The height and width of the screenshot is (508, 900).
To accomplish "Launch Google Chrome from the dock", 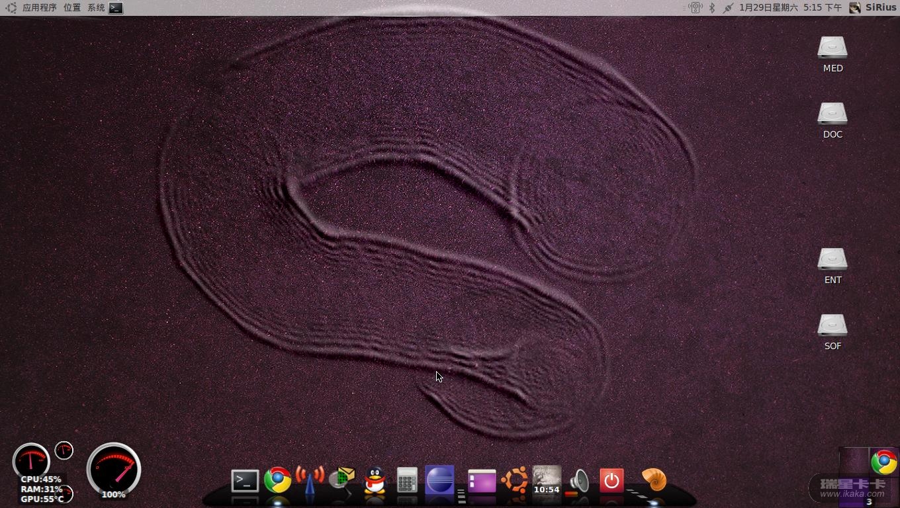I will [278, 480].
